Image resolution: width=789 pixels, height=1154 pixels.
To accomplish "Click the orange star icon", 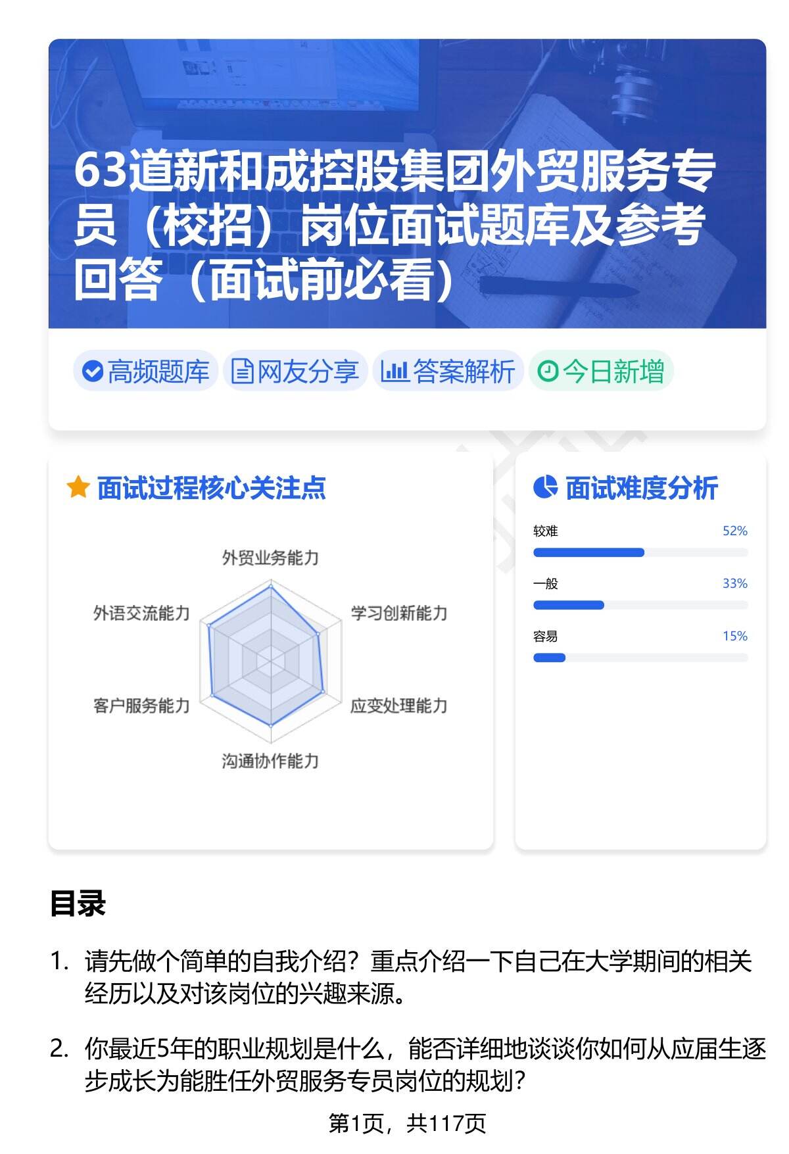I will click(78, 488).
